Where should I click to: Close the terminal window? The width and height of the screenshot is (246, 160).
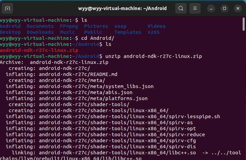pyautogui.click(x=238, y=8)
